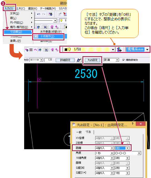The height and width of the screenshot is (178, 151).
Task: Open the 入力(I) menu
Action: click(x=9, y=9)
